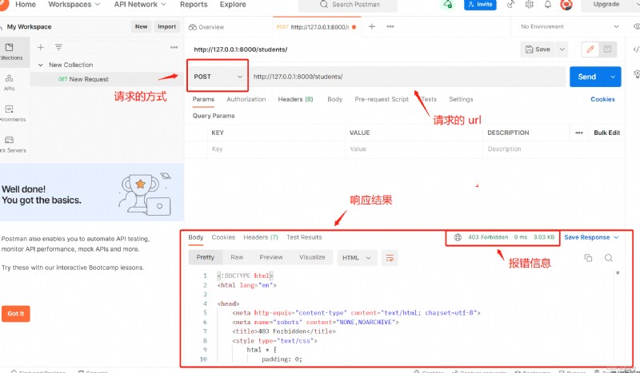
Task: Select the Visualize response view
Action: coord(312,257)
